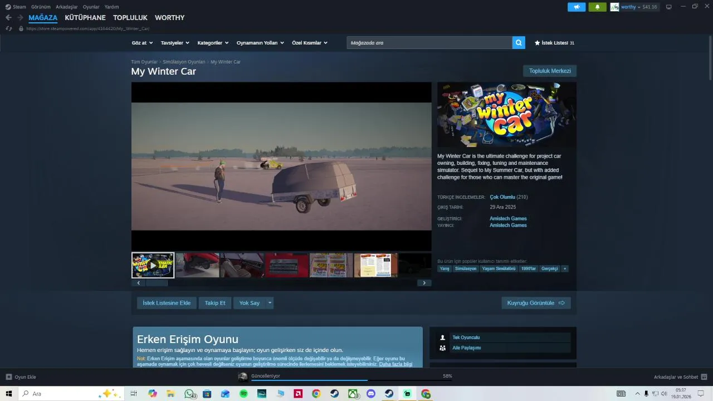This screenshot has height=401, width=713.
Task: Open Copilot from the taskbar
Action: tap(153, 394)
